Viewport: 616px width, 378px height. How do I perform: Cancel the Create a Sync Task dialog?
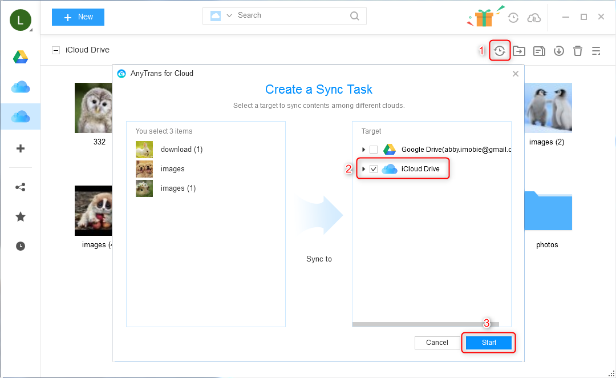(437, 342)
